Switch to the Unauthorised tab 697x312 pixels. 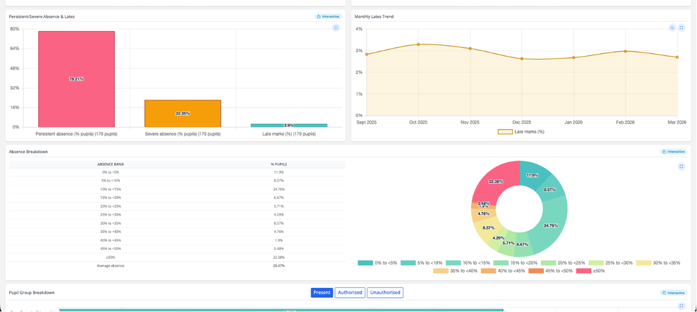click(385, 293)
